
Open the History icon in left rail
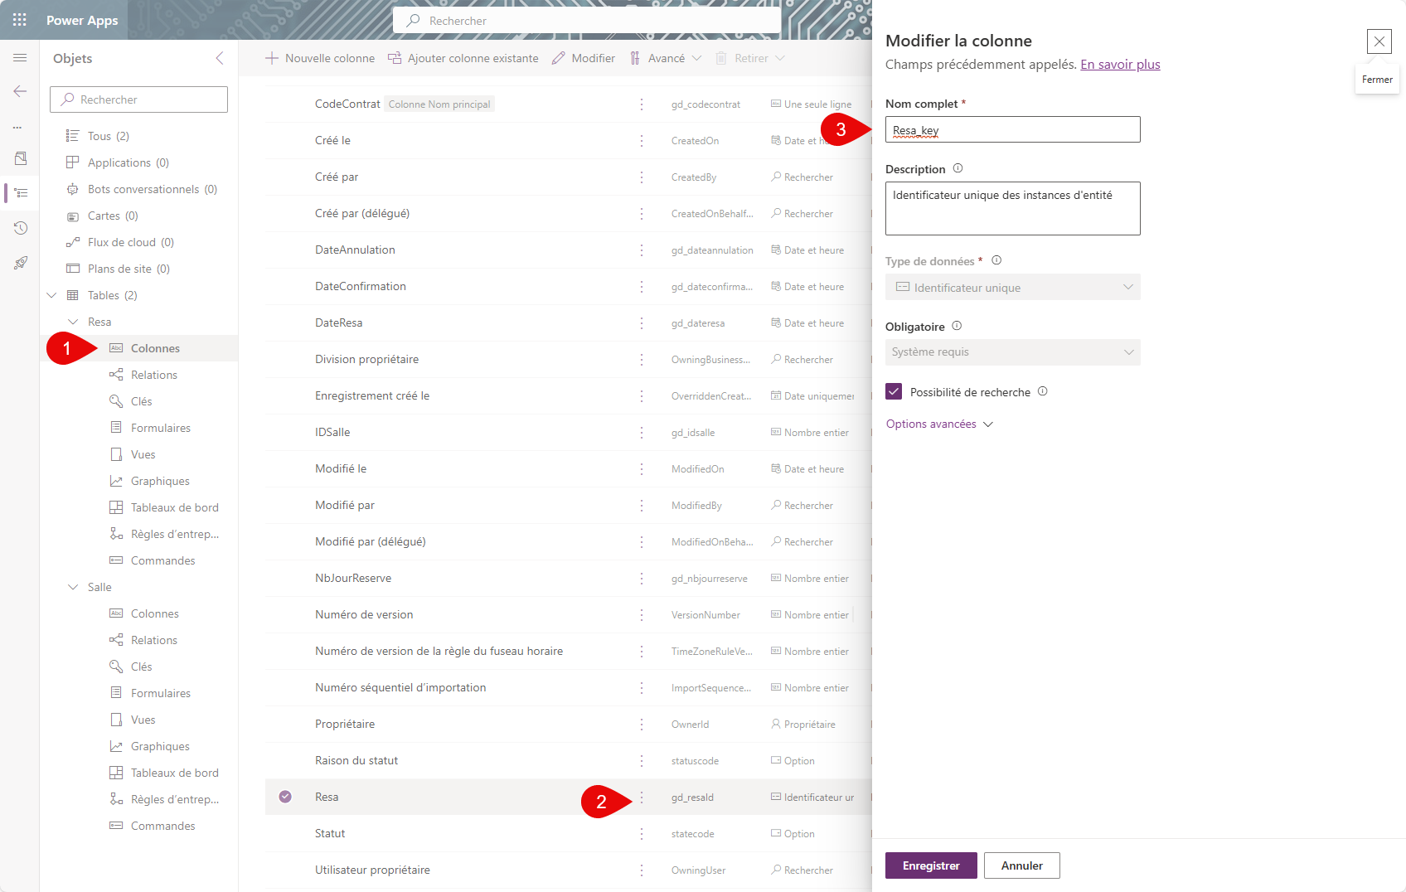[x=21, y=228]
